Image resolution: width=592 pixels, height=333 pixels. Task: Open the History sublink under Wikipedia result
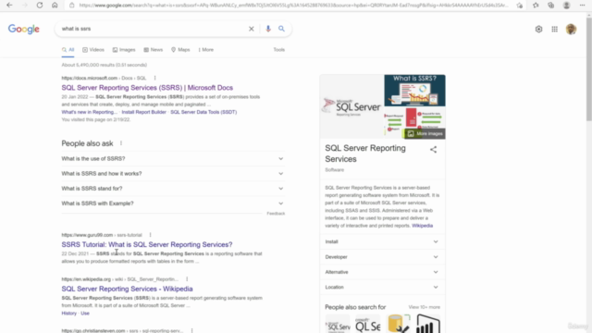point(69,314)
